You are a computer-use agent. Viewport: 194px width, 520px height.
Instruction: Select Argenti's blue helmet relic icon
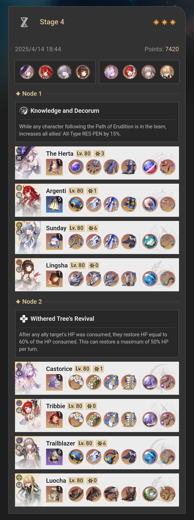point(76,204)
